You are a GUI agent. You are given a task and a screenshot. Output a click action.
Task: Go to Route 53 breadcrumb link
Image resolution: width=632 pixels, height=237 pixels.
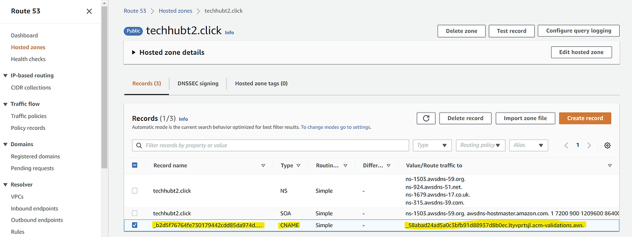pyautogui.click(x=135, y=11)
